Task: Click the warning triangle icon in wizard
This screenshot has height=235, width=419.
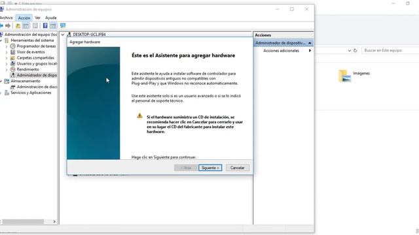Action: pos(139,116)
